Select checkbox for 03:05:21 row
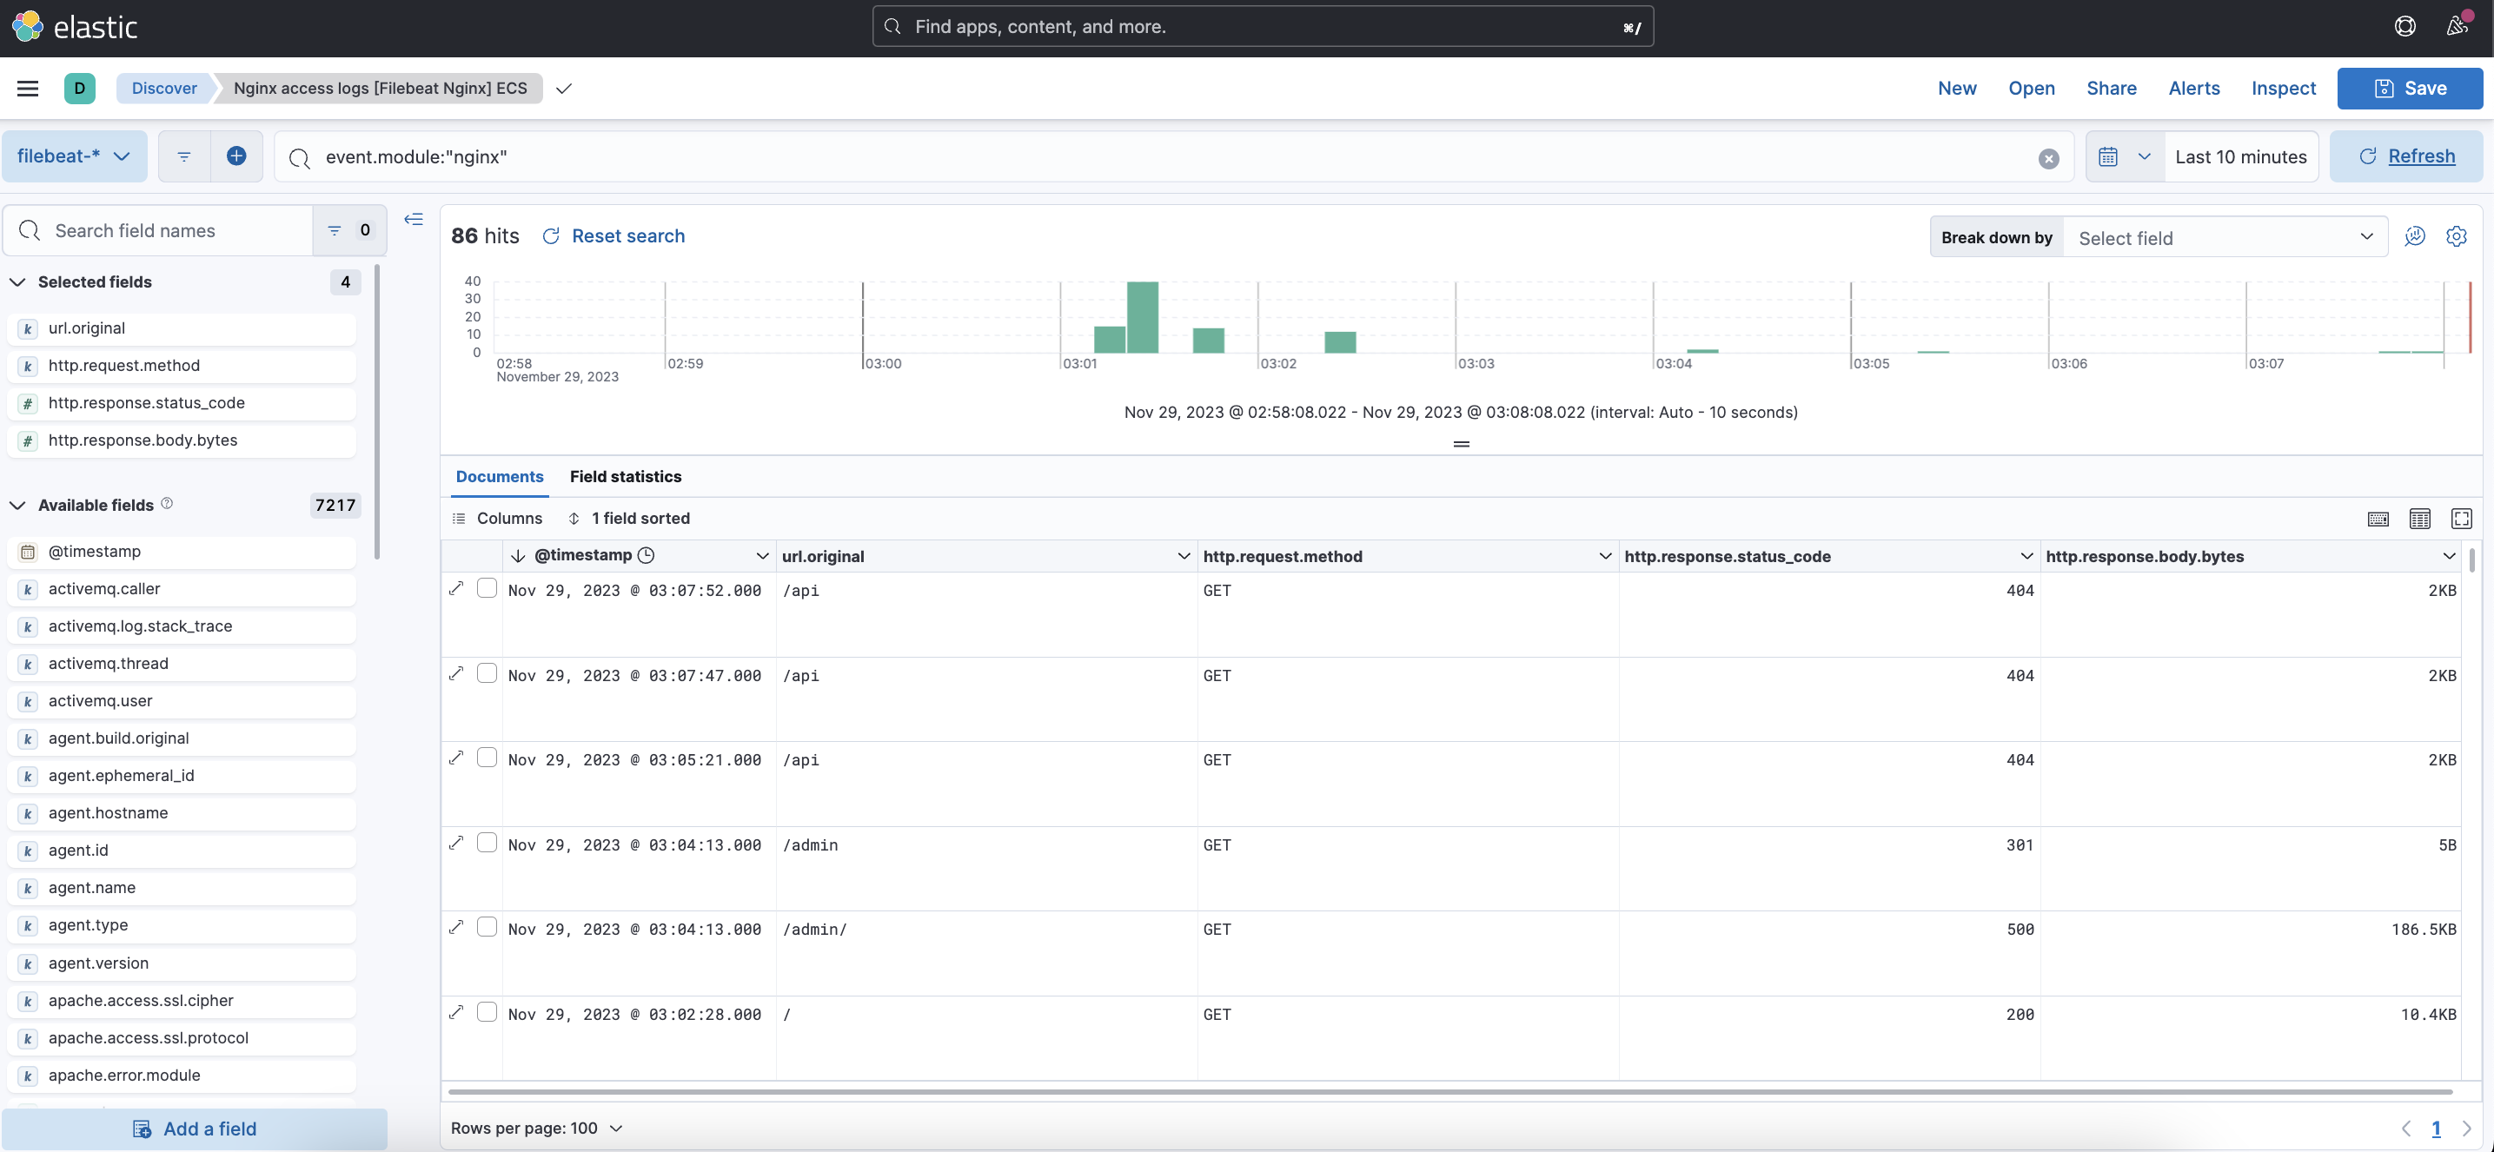This screenshot has height=1152, width=2494. [487, 757]
